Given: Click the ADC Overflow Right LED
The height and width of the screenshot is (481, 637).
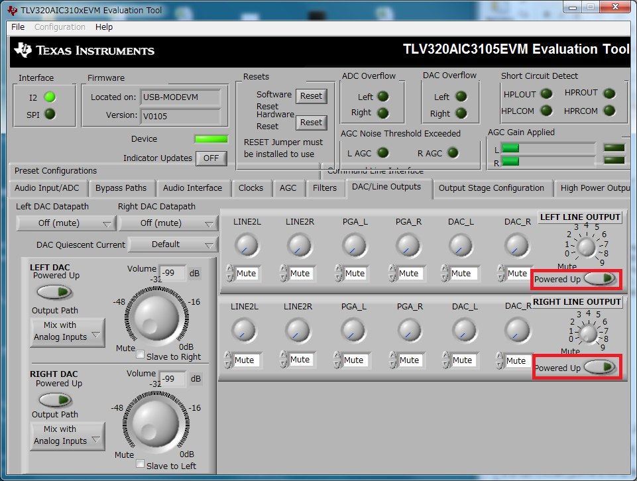Looking at the screenshot, I should pyautogui.click(x=382, y=113).
